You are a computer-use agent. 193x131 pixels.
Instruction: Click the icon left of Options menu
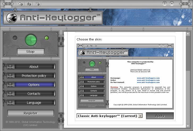[x=10, y=85]
